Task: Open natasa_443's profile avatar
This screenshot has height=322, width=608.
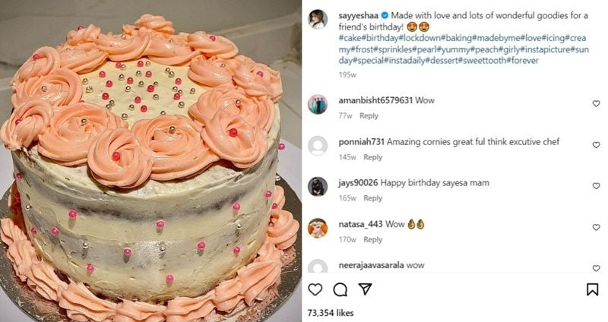Action: click(318, 227)
